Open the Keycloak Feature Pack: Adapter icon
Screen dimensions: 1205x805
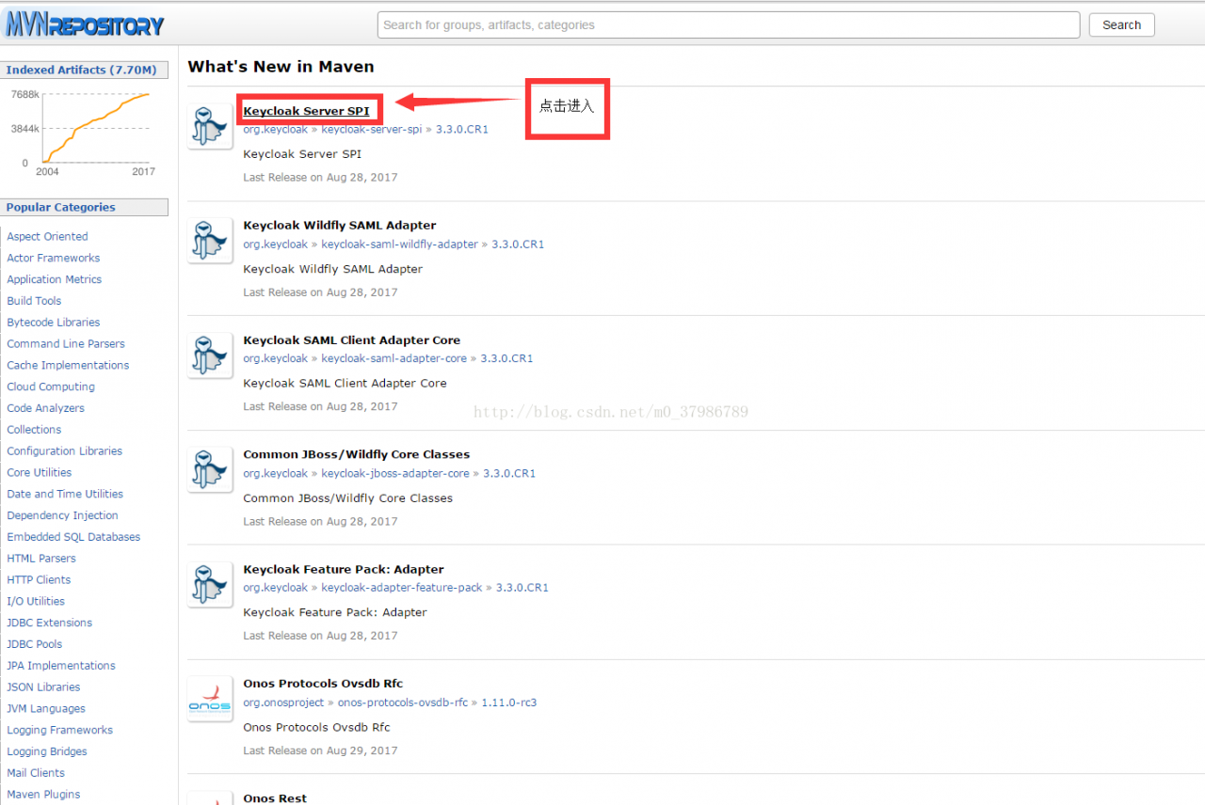(210, 585)
